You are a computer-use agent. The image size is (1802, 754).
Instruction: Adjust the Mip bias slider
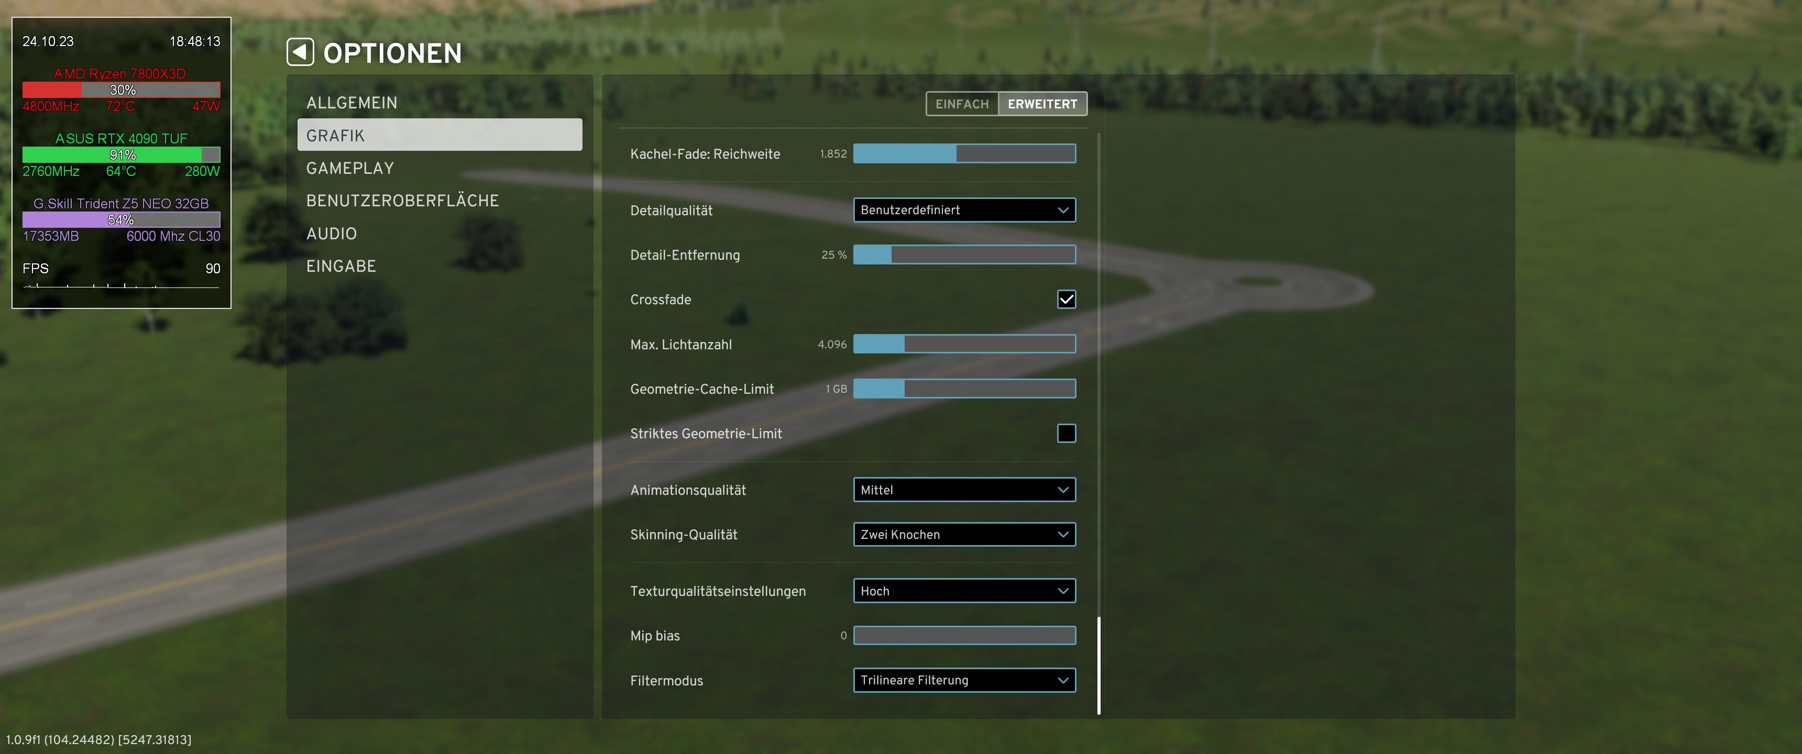[x=965, y=636]
